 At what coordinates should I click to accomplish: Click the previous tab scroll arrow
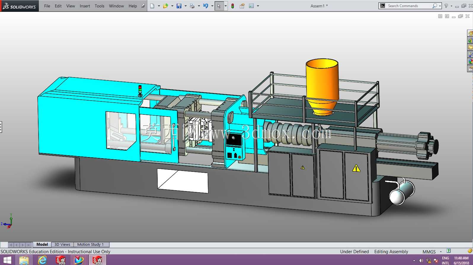[17, 245]
